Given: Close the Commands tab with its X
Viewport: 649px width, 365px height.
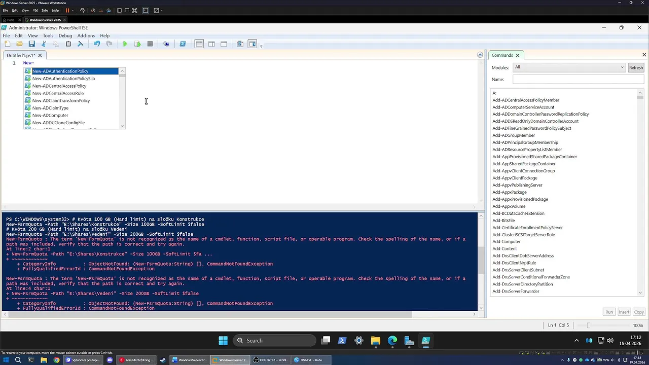Looking at the screenshot, I should [x=517, y=55].
